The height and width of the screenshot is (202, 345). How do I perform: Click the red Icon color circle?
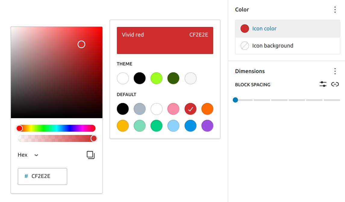pos(244,29)
